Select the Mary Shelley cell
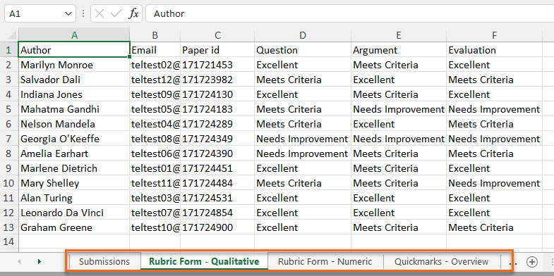554x276 pixels. [x=74, y=183]
